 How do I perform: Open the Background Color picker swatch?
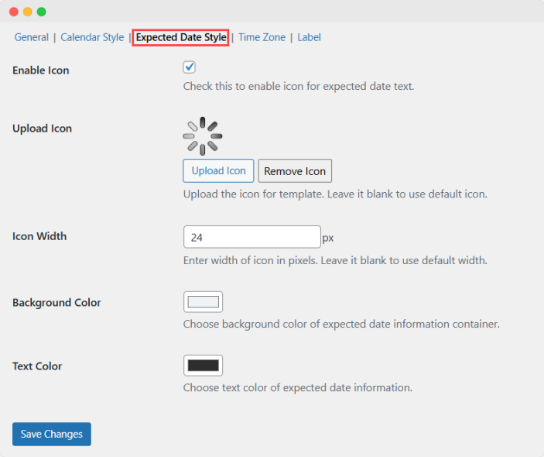tap(203, 302)
